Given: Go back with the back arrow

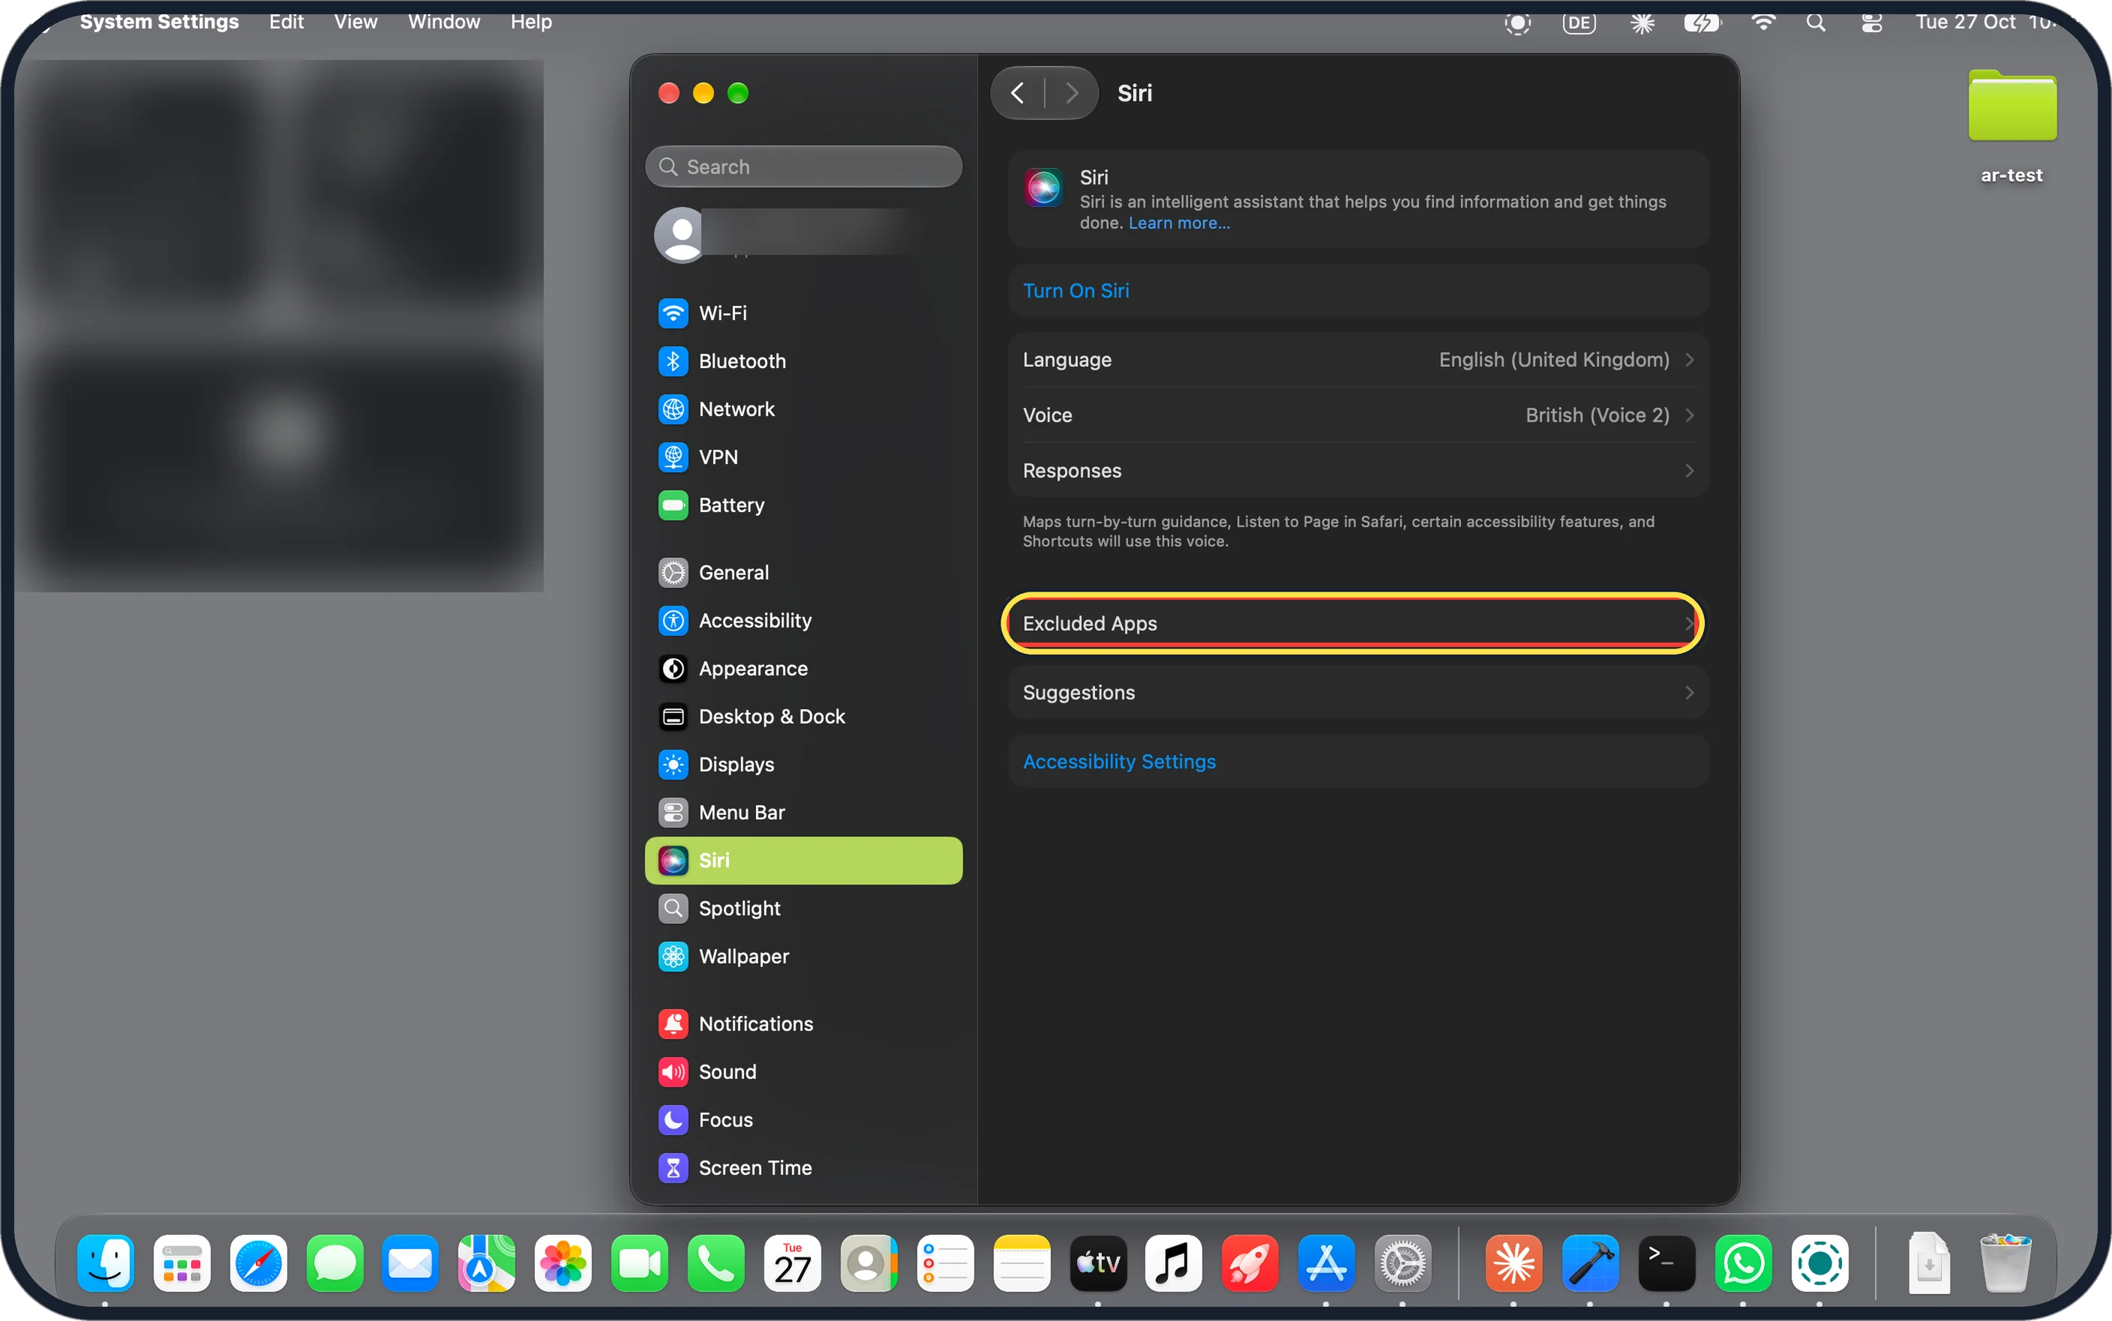Looking at the screenshot, I should pos(1017,93).
